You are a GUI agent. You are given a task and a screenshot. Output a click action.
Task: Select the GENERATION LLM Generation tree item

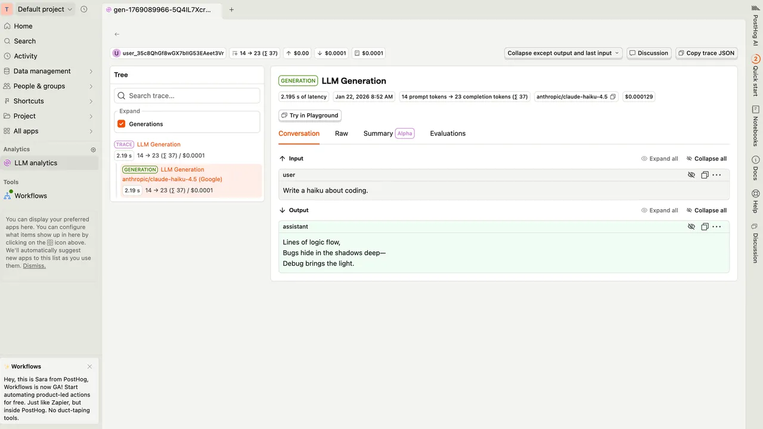[x=191, y=180]
